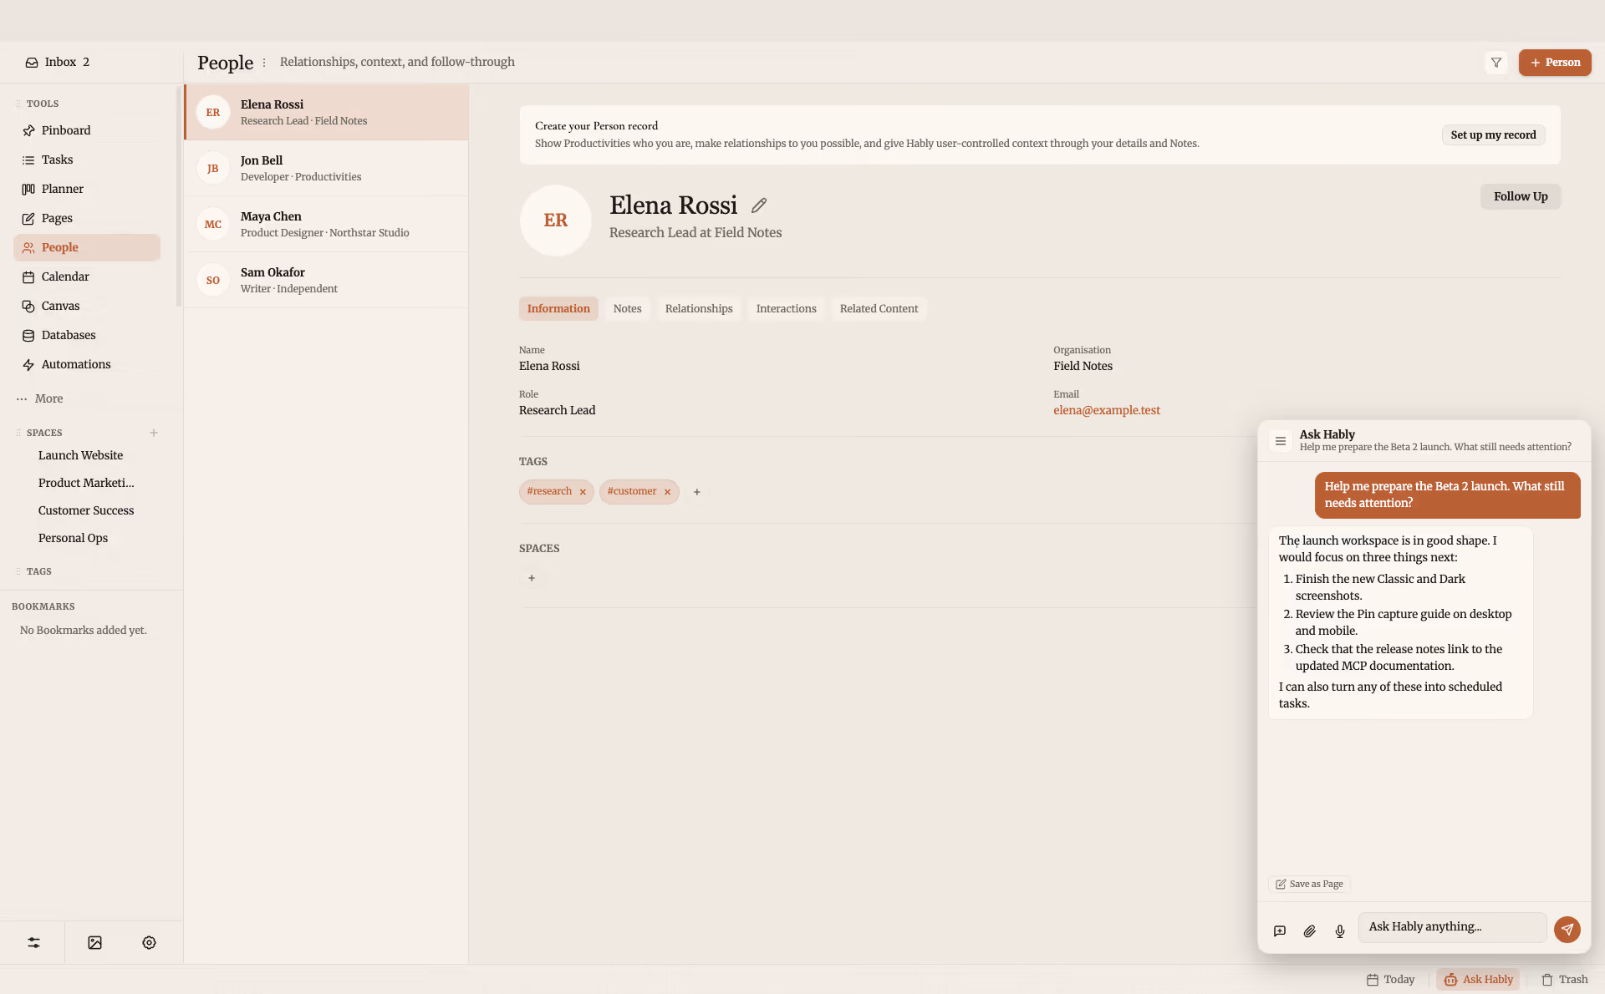Open the People title options menu
Viewport: 1605px width, 994px height.
point(264,63)
